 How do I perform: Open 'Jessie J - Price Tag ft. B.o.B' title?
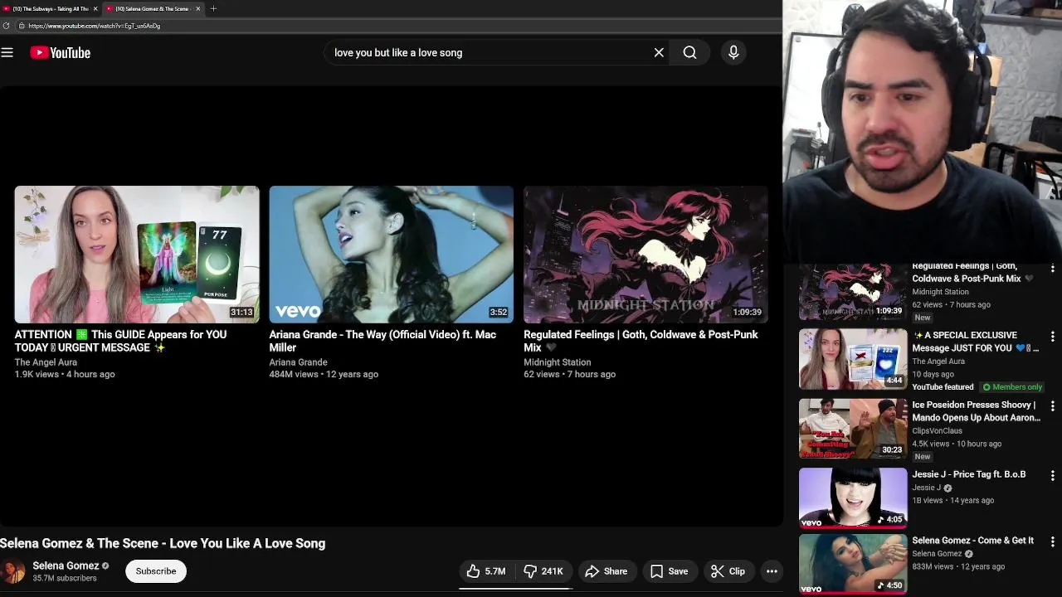969,474
